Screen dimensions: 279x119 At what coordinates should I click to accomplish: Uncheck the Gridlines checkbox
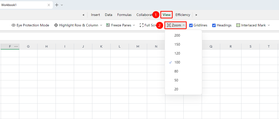[191, 25]
